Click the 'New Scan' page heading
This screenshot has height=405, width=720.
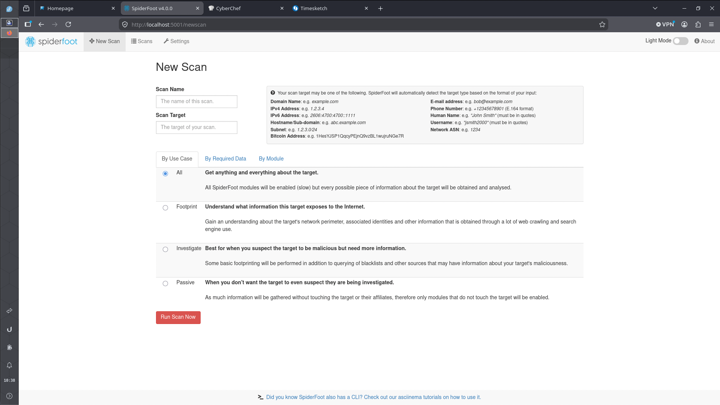[181, 67]
